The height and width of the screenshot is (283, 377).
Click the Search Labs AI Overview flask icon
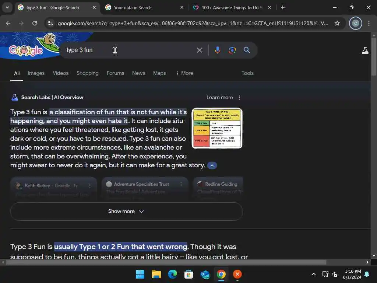[15, 97]
